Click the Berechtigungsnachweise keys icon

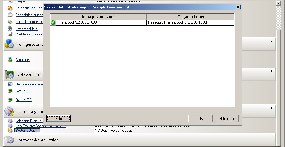[10, 8]
